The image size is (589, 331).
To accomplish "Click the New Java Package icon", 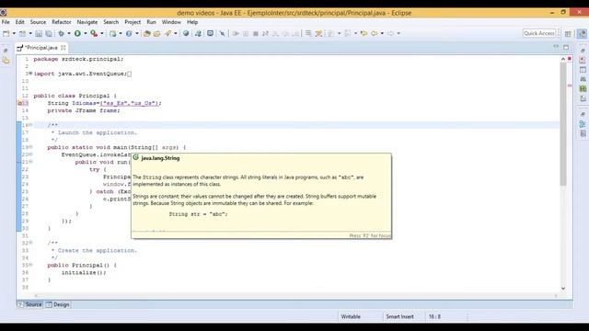I will point(112,33).
